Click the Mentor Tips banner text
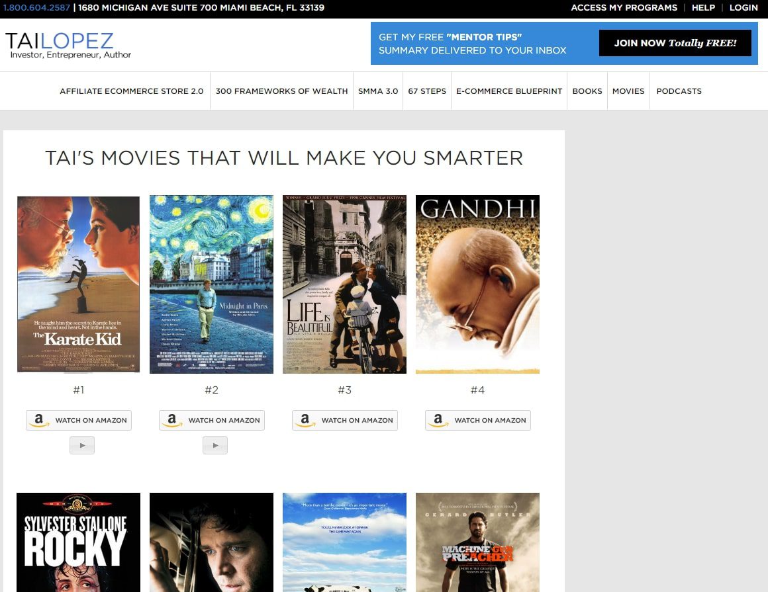The height and width of the screenshot is (592, 768). point(472,44)
